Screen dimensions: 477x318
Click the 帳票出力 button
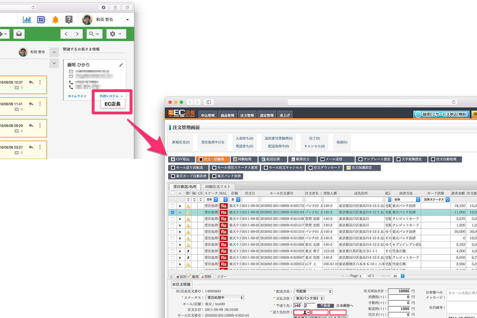[302, 159]
